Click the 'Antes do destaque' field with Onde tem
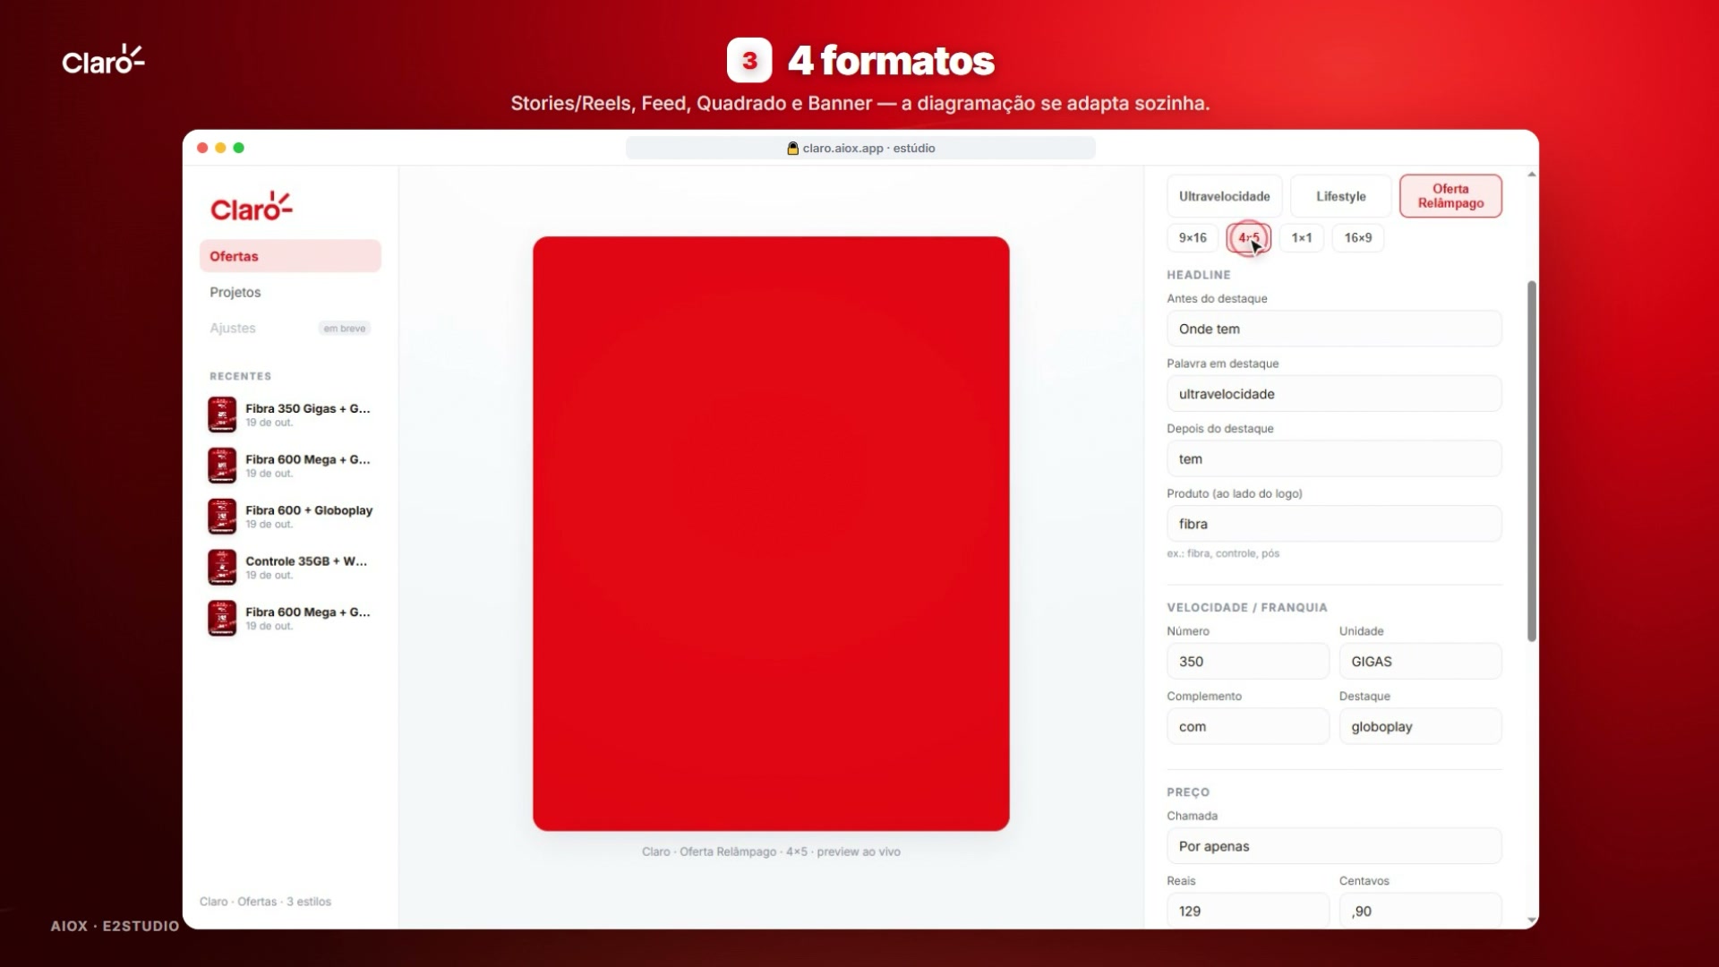Viewport: 1719px width, 967px height. tap(1334, 329)
